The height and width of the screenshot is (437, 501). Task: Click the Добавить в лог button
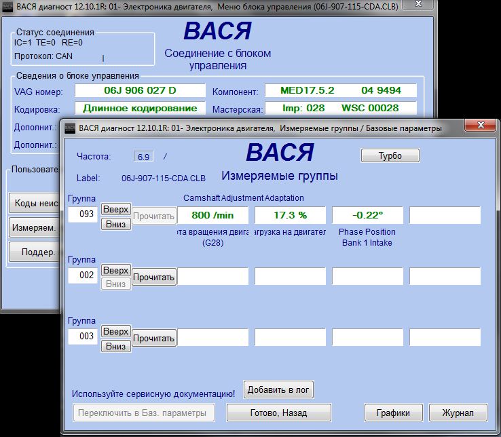coord(278,389)
